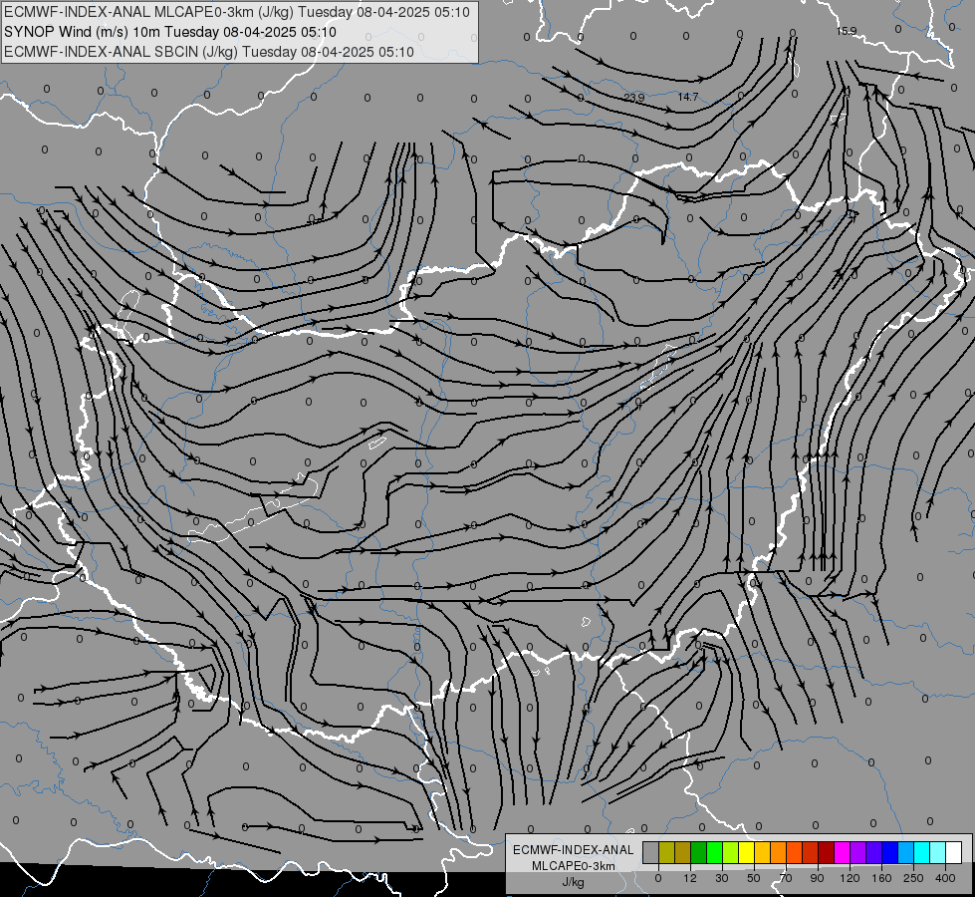Click the 14.7 value on the map
975x897 pixels.
click(x=688, y=97)
